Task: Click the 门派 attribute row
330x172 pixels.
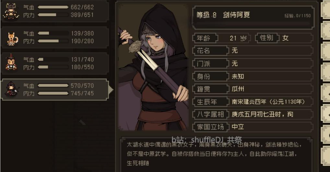Action: tap(253, 64)
